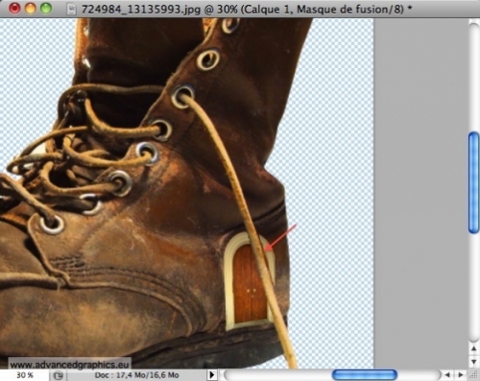This screenshot has height=381, width=480.
Task: Click the green zoom window button
Action: [46, 9]
